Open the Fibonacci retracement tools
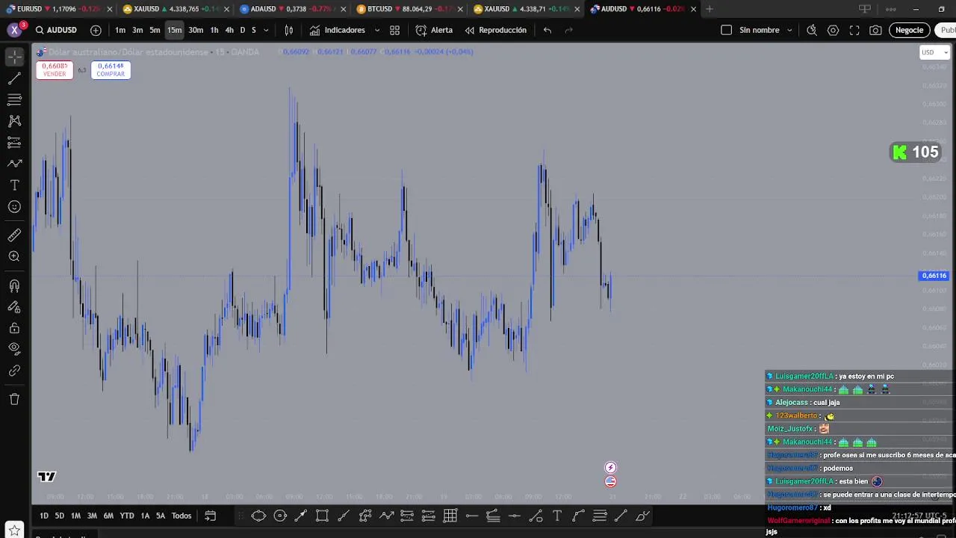 click(x=14, y=99)
